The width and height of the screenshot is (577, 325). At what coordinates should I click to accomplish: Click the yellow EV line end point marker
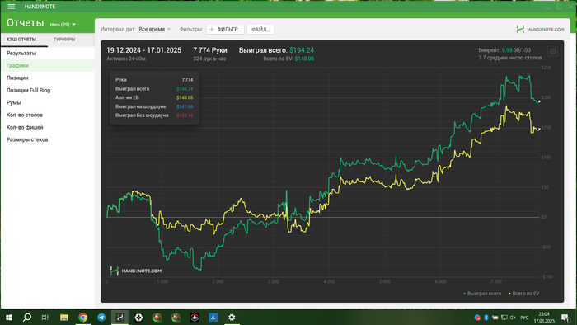pos(539,130)
